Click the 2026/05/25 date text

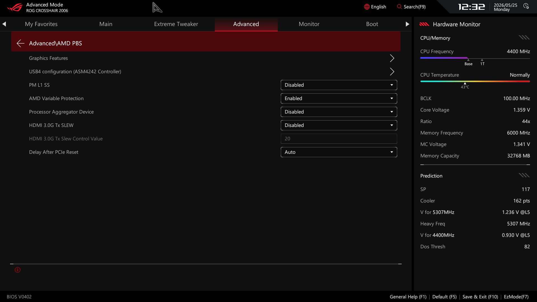(505, 5)
